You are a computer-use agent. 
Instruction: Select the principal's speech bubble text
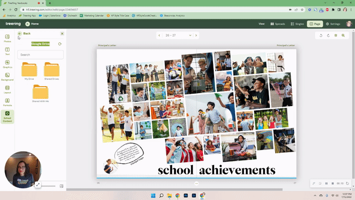click(x=129, y=153)
